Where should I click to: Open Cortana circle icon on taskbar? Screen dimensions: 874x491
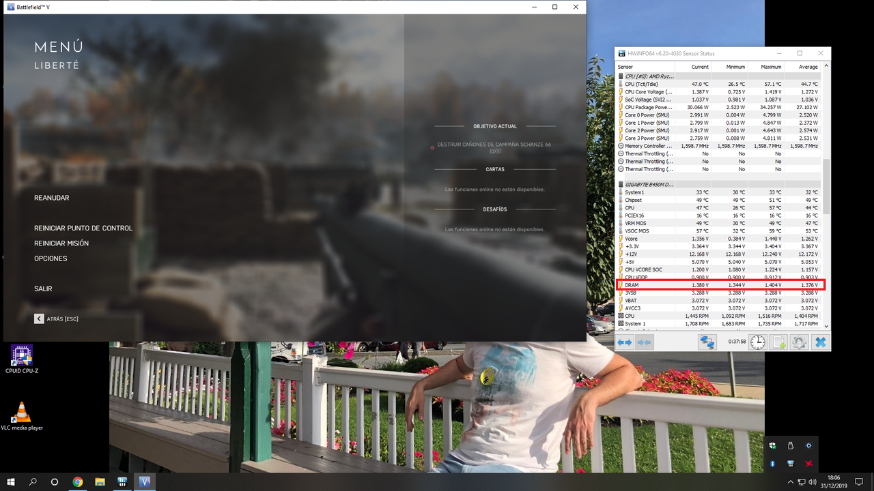[x=55, y=482]
